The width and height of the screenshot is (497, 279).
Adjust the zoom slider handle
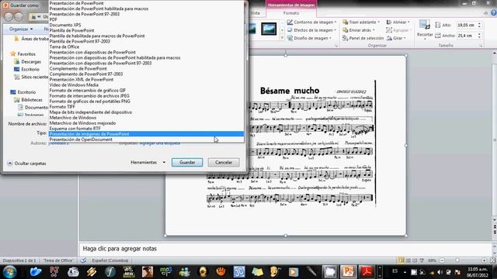click(x=457, y=260)
